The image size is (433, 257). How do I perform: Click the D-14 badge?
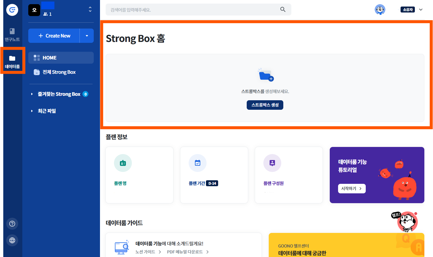coord(212,183)
